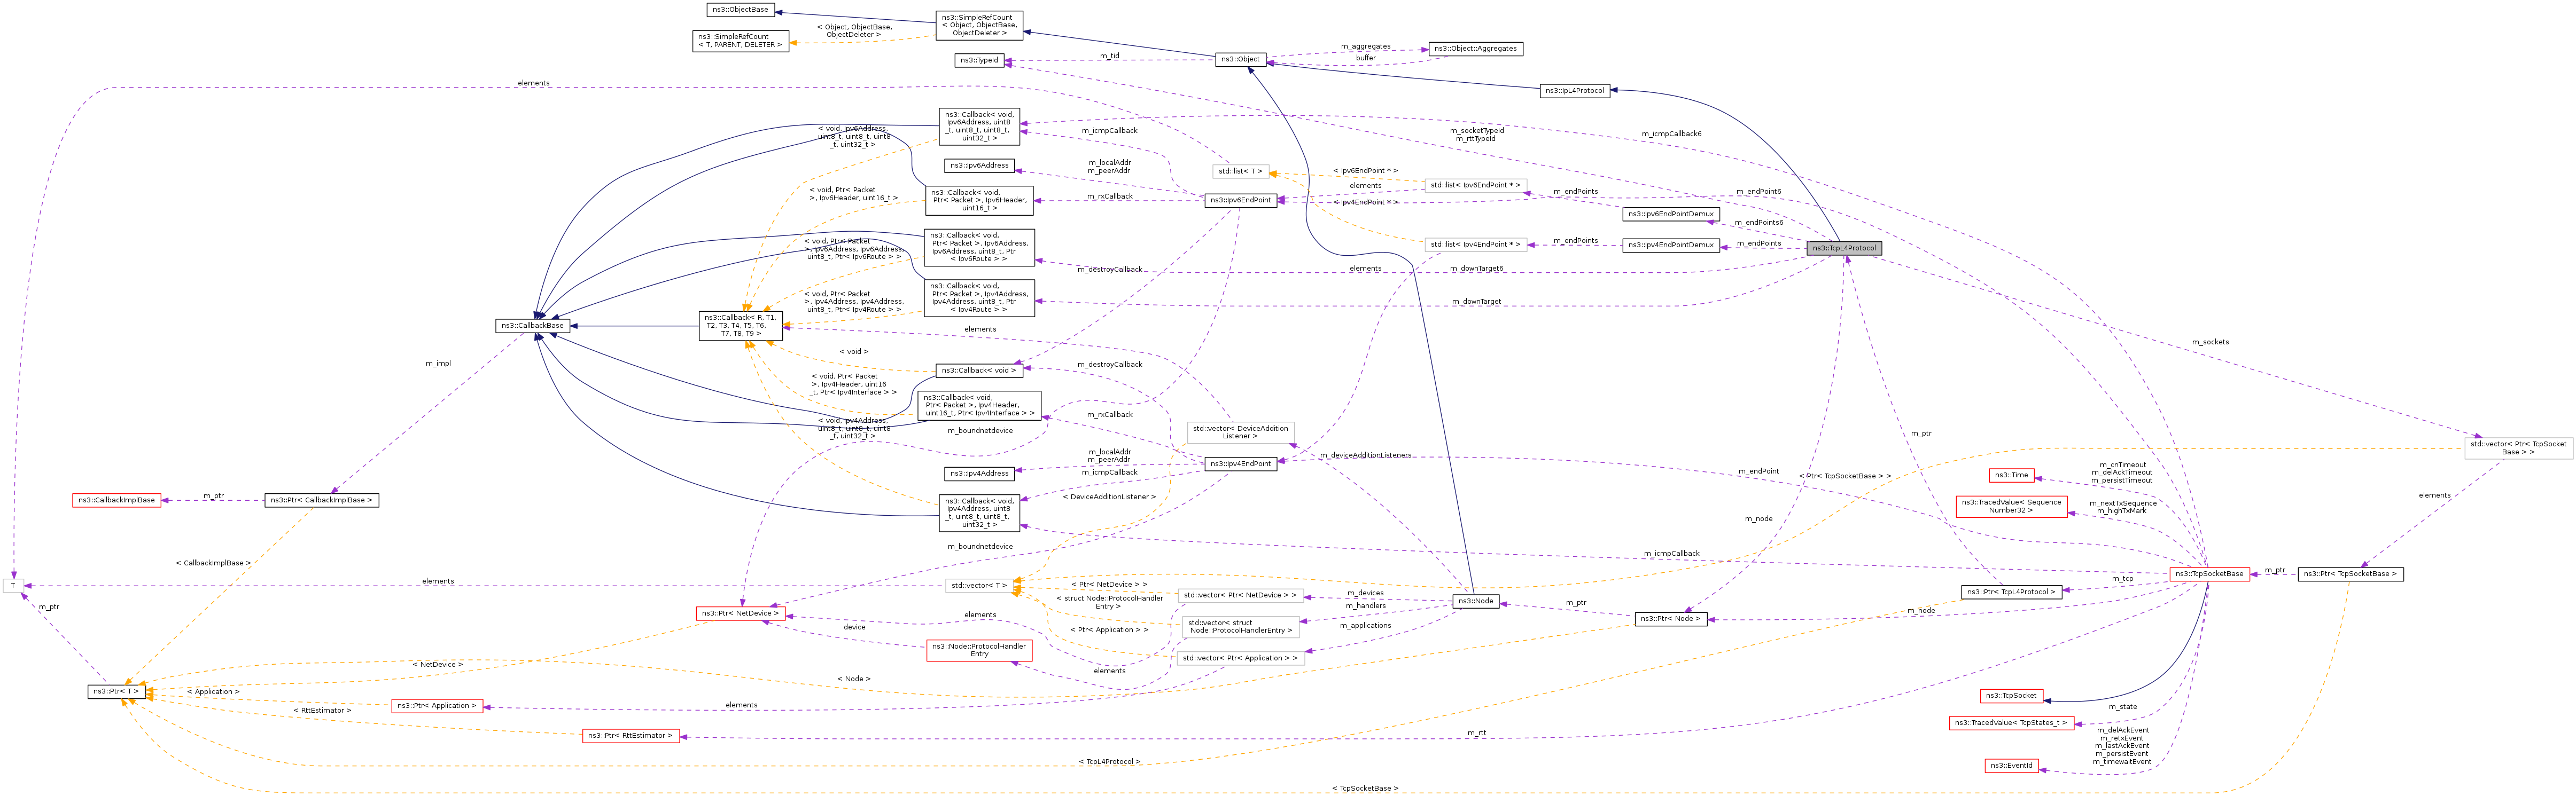
Task: Open std::vector< Ptr< TcpSocketBase > > node
Action: pyautogui.click(x=2518, y=447)
